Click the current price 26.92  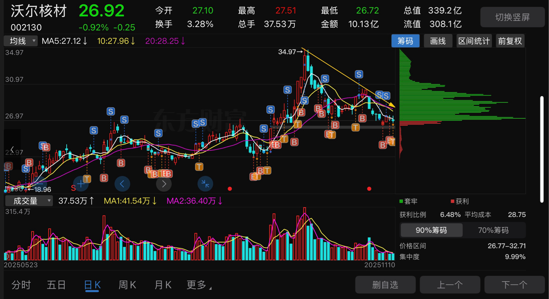[x=102, y=11]
